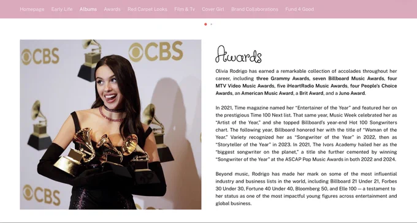Open the Homepage nav link

click(32, 9)
